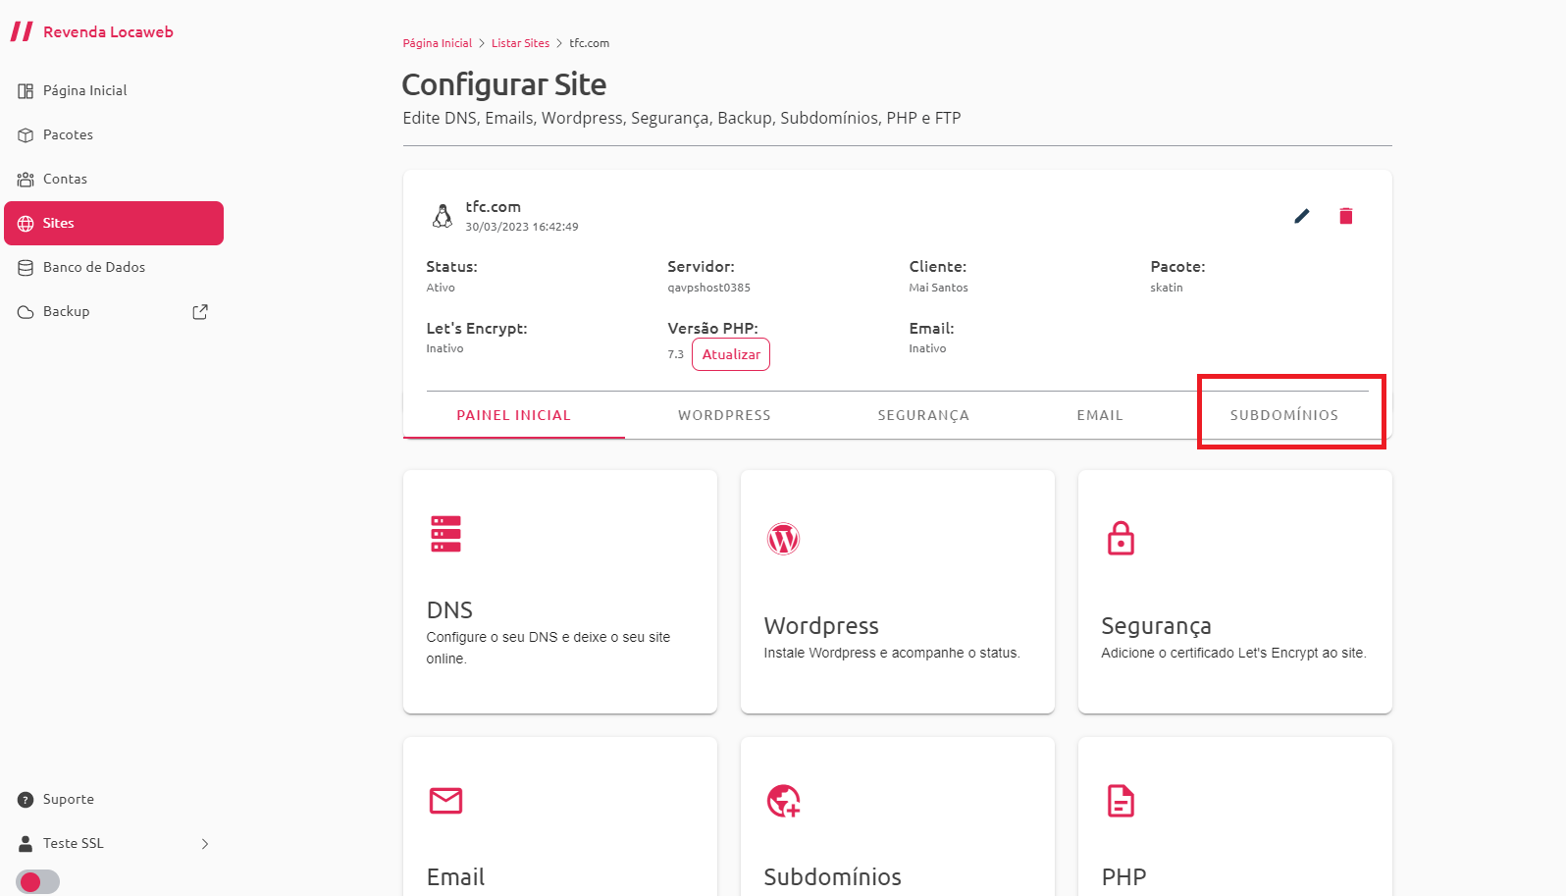The height and width of the screenshot is (896, 1566).
Task: Click the Suporte question mark icon
Action: point(26,800)
